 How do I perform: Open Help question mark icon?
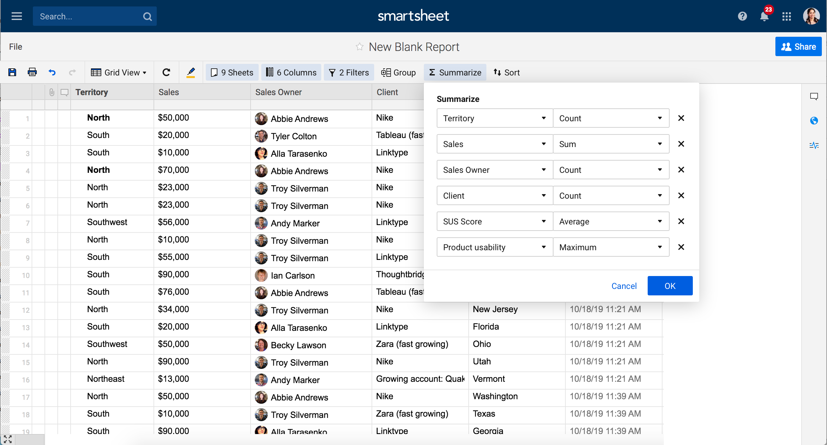tap(742, 16)
